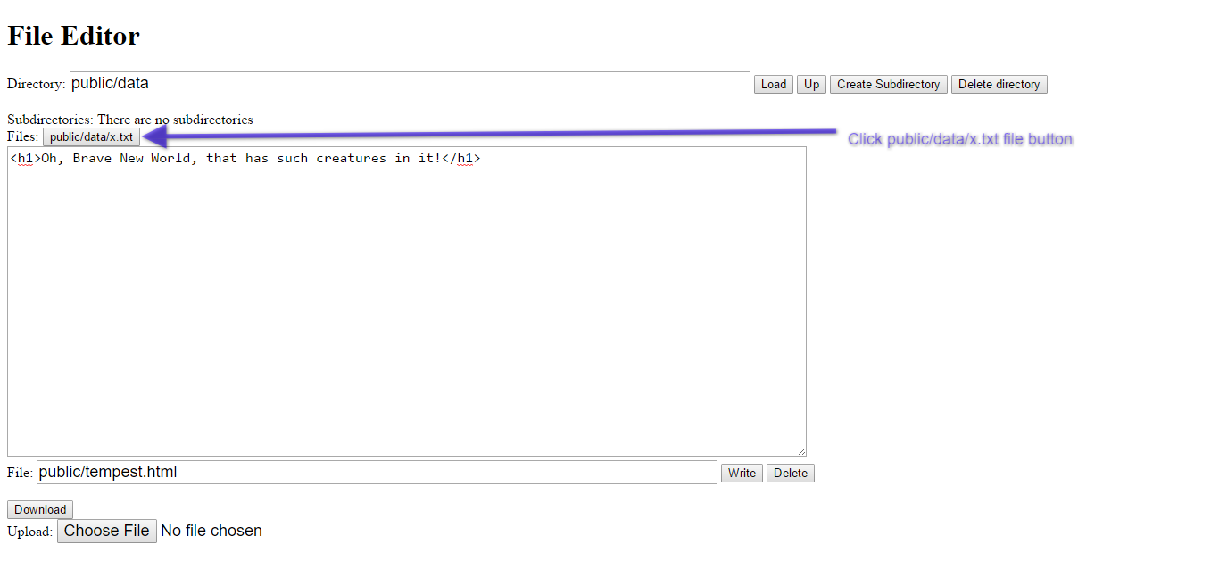Click the purple arrow annotation

(491, 136)
